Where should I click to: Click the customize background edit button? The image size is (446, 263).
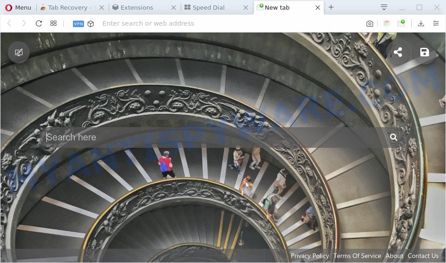tap(19, 52)
